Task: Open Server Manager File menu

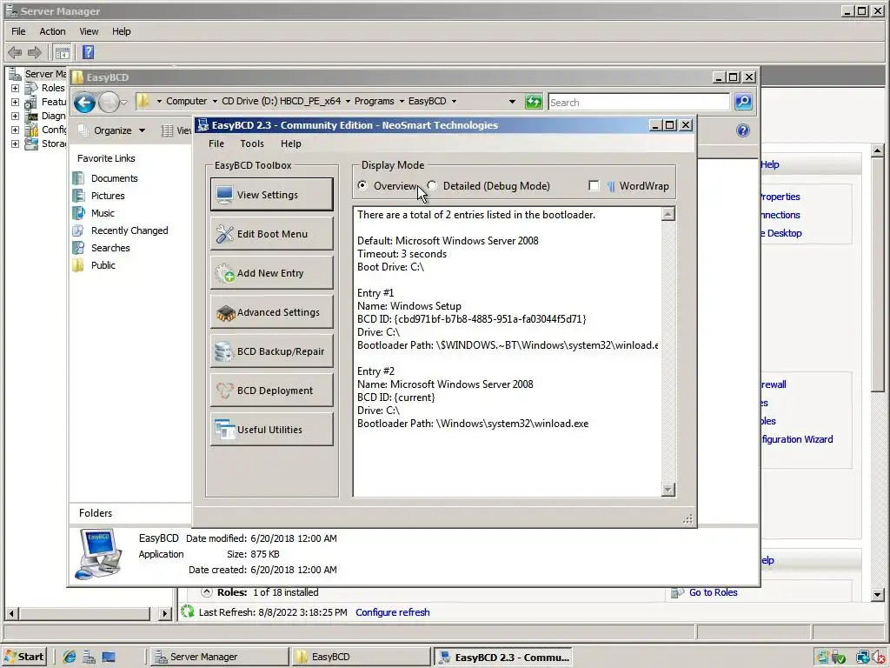Action: 19,31
